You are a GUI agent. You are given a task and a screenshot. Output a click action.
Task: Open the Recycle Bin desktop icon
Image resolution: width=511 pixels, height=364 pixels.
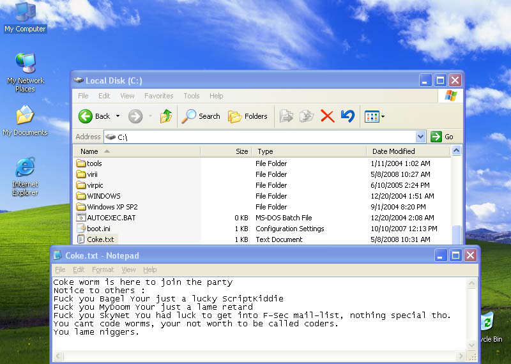coord(490,327)
